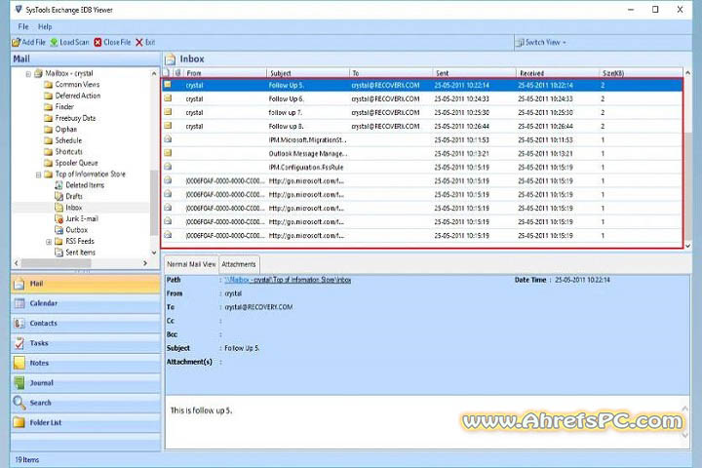Select the Schedule folder

click(x=68, y=140)
